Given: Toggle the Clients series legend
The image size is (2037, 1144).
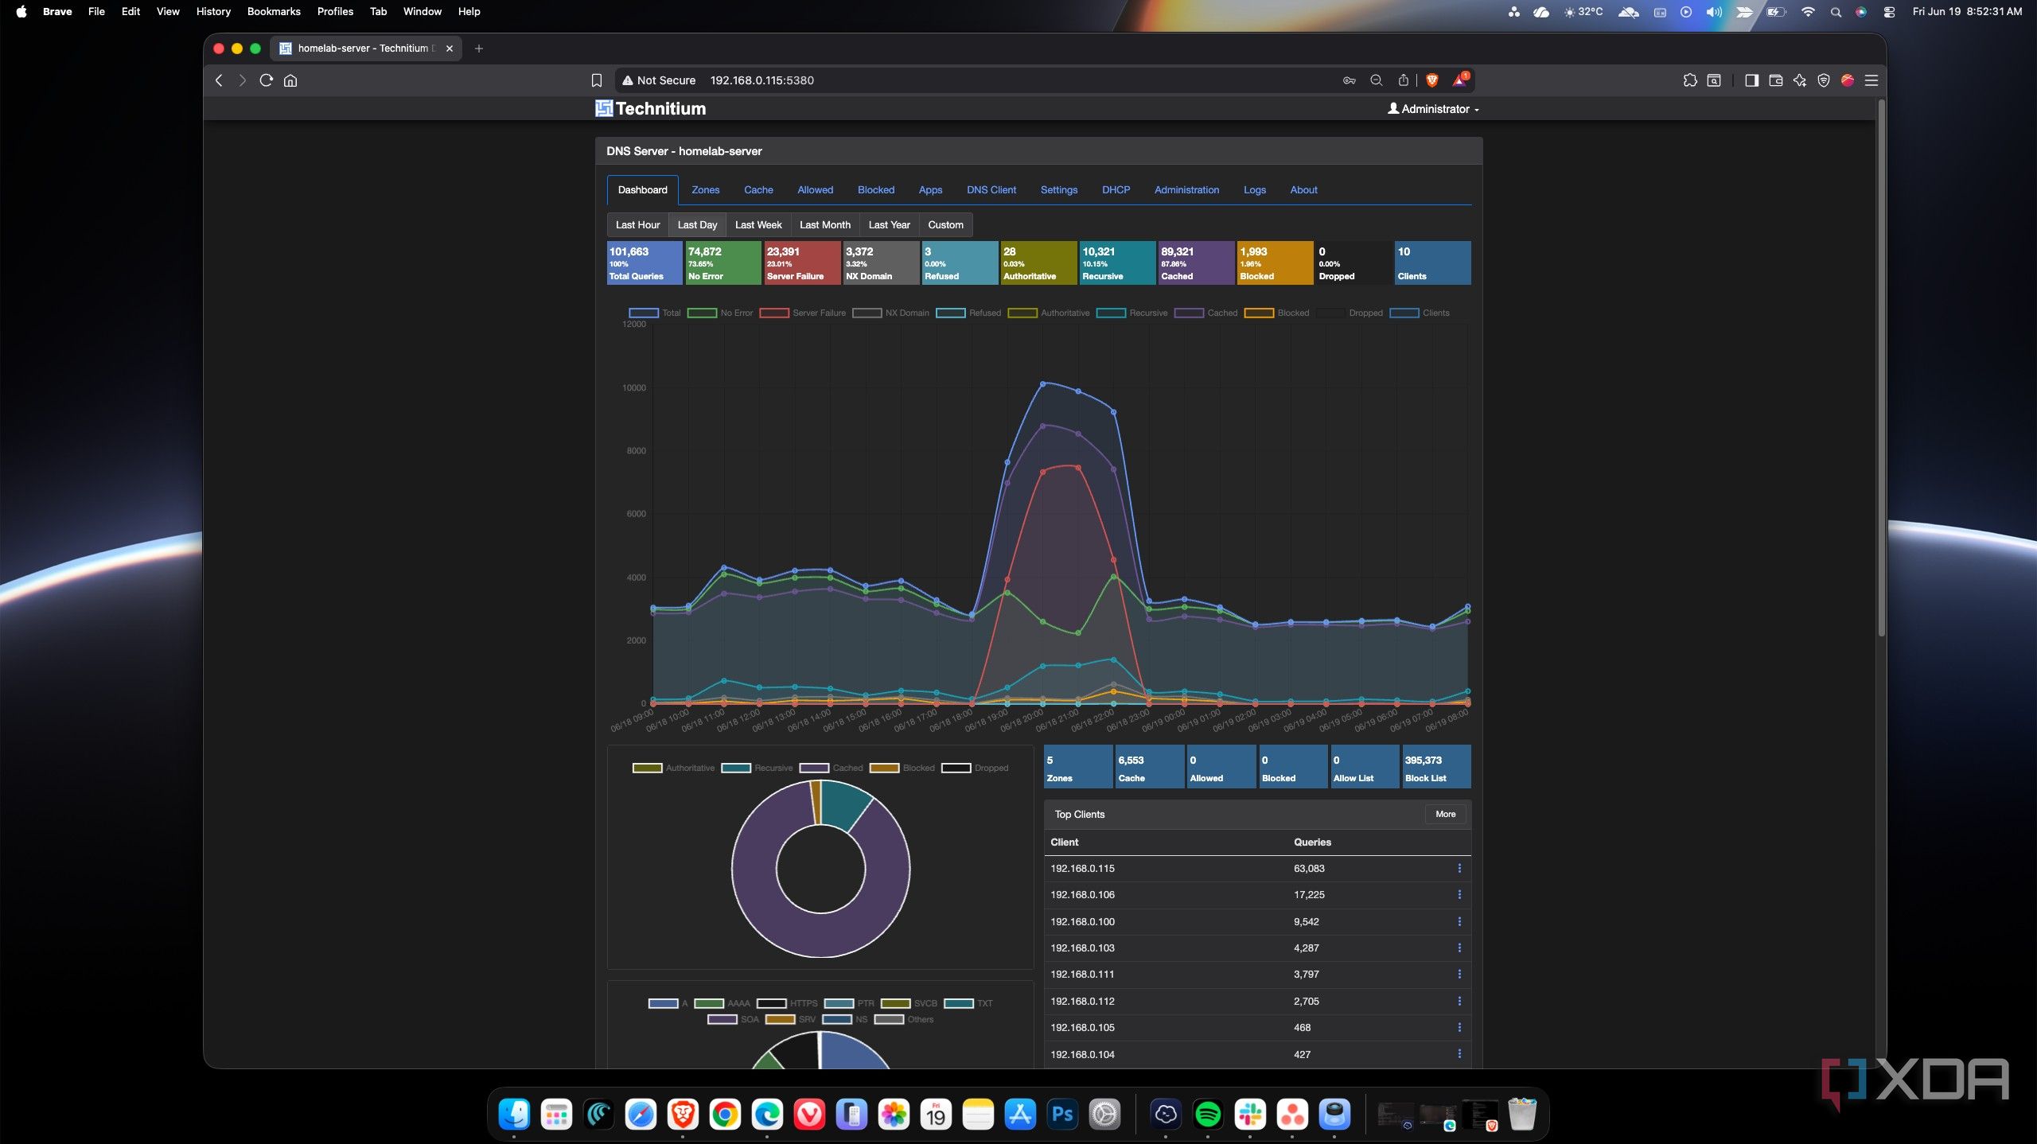Looking at the screenshot, I should 1420,313.
